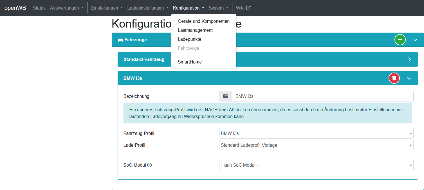Image resolution: width=424 pixels, height=190 pixels.
Task: Open SmartHome from the Konfiguration menu
Action: click(x=190, y=62)
